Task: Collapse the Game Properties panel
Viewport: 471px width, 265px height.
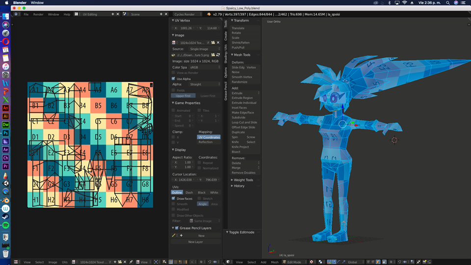Action: tap(186, 103)
